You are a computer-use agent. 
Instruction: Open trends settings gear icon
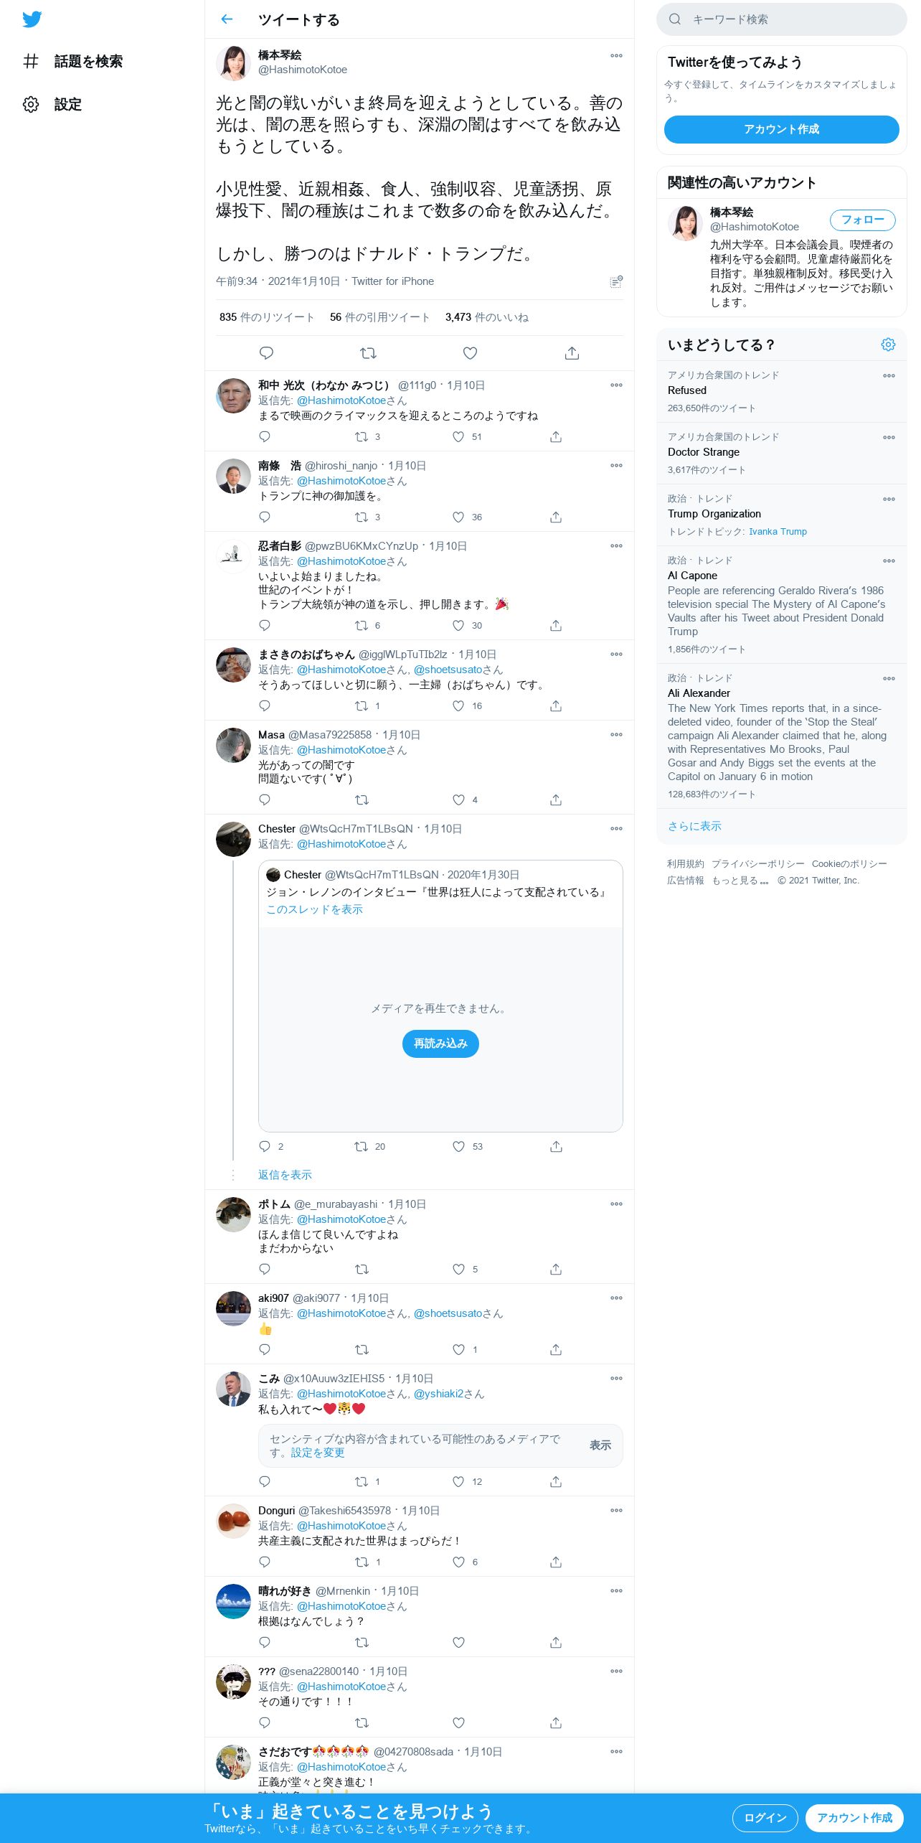click(x=888, y=344)
